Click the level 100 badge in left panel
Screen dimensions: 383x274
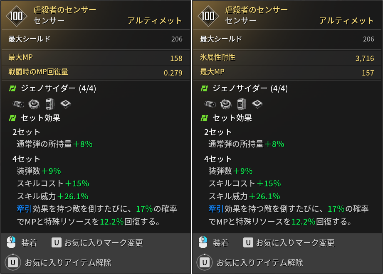tap(16, 16)
